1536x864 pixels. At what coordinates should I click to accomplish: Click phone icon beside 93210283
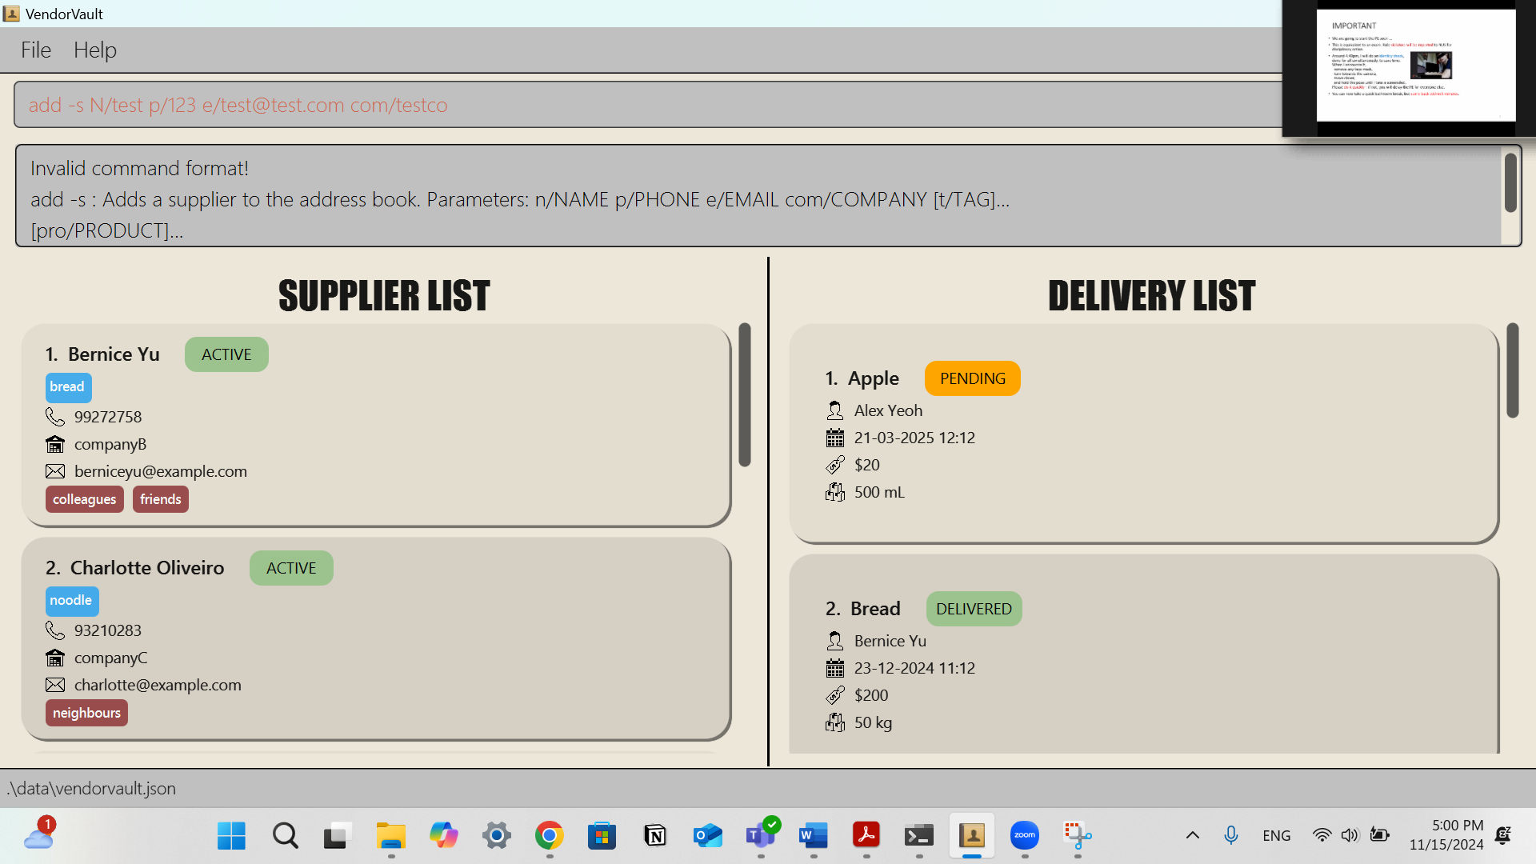54,630
